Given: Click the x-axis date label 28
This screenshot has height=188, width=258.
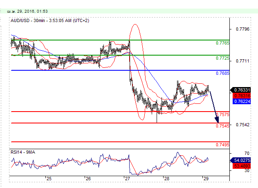Looking at the screenshot, I should tap(167, 179).
